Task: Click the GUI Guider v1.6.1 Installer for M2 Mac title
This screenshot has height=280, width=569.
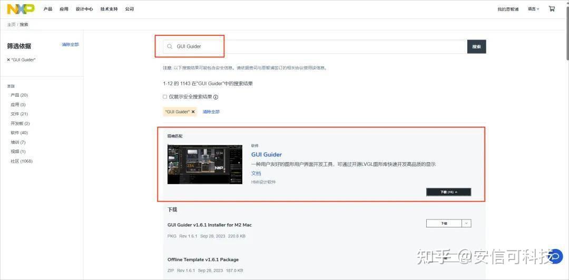Action: [210, 225]
